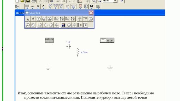The height and width of the screenshot is (101, 180).
Task: Pick the AM source icon
Action: (x=28, y=25)
